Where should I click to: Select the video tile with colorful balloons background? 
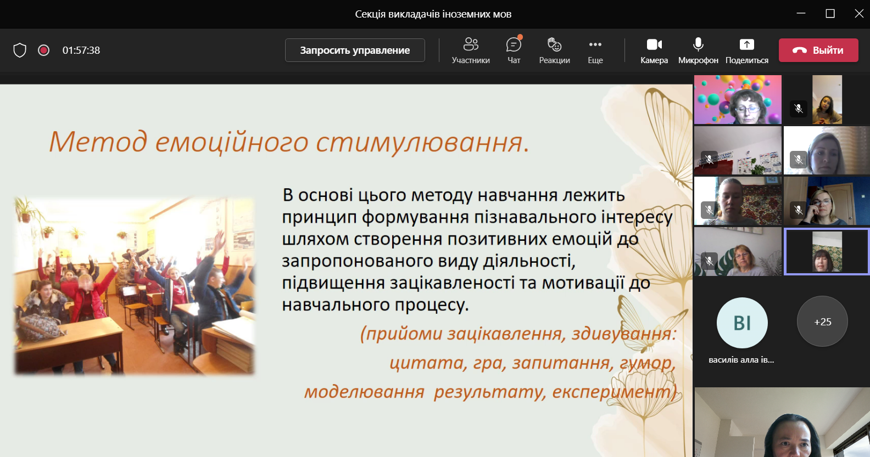pos(738,100)
